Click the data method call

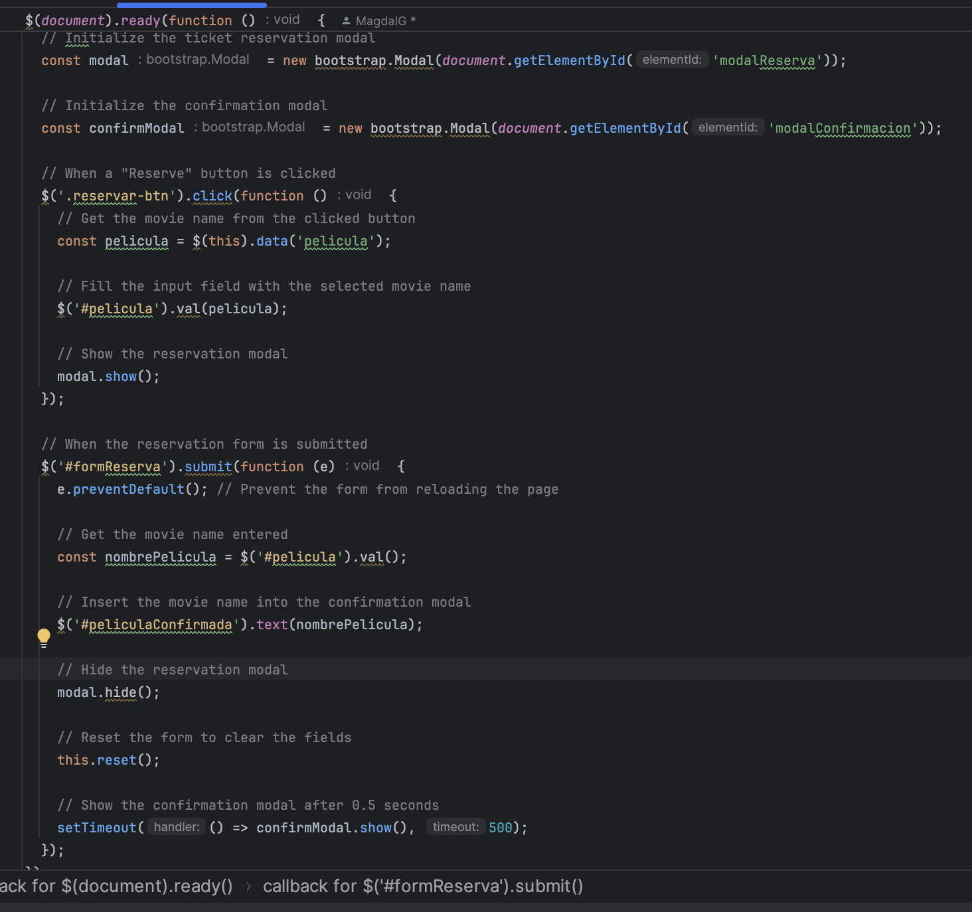click(x=272, y=241)
